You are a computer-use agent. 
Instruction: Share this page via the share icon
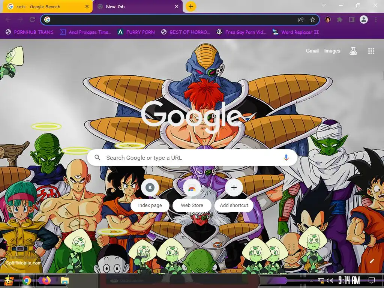[x=301, y=19]
